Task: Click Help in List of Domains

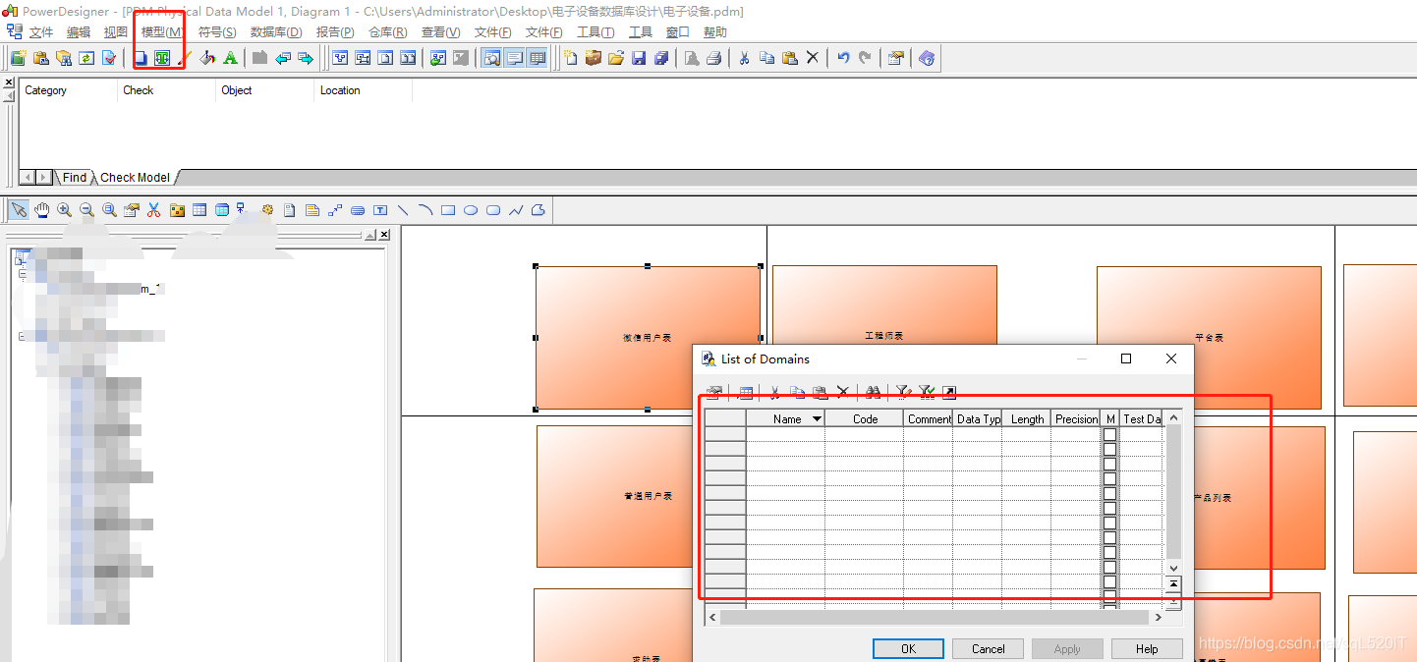Action: point(1147,648)
